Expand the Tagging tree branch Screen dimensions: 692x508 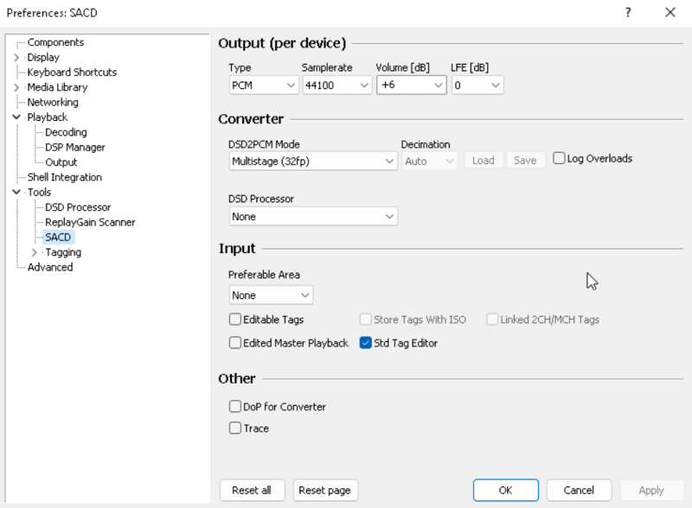click(35, 251)
